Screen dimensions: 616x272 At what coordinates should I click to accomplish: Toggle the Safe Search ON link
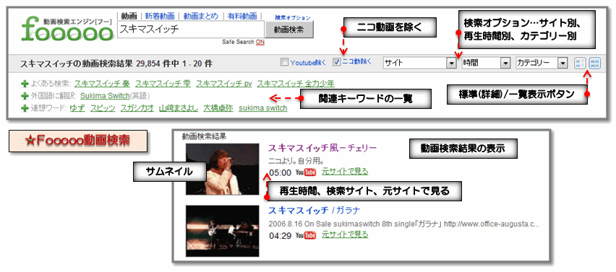pos(260,42)
